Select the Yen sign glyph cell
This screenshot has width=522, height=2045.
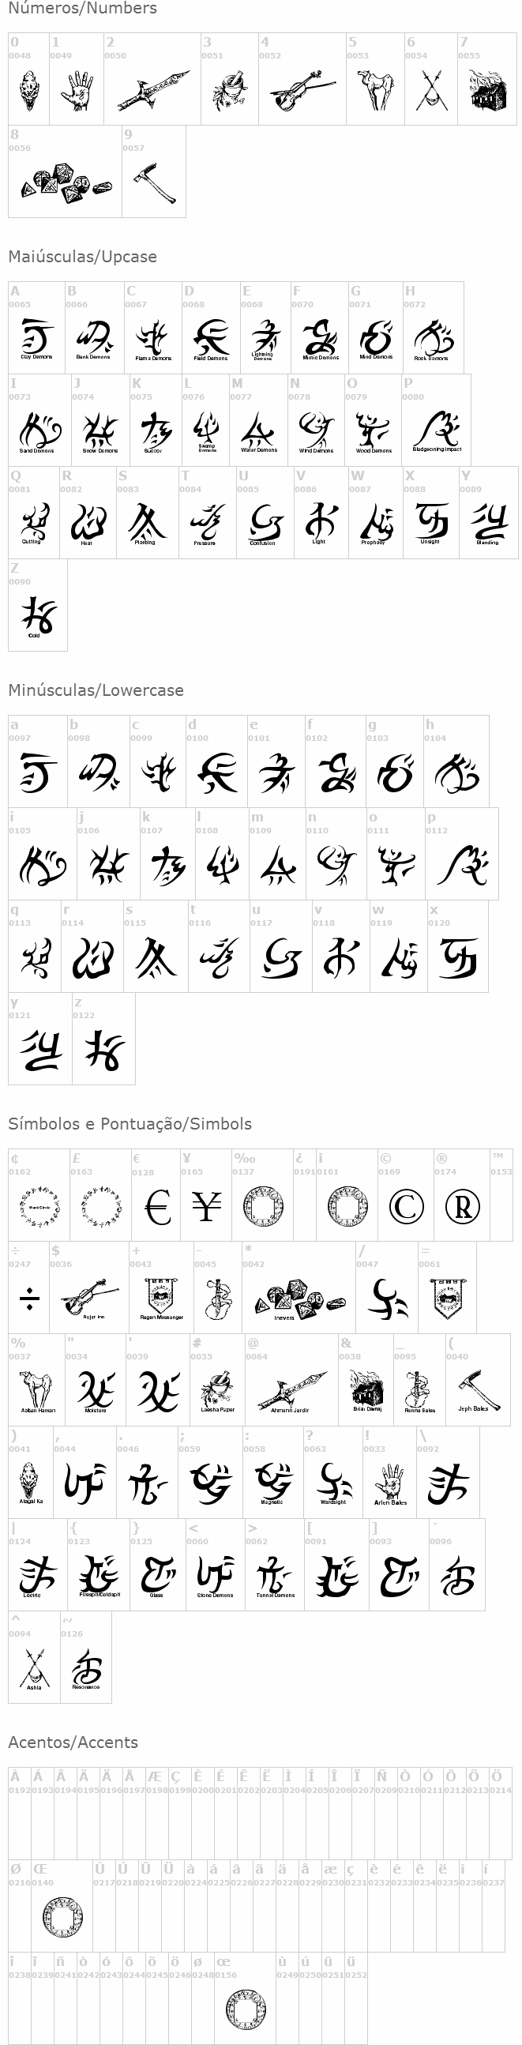tap(206, 1208)
